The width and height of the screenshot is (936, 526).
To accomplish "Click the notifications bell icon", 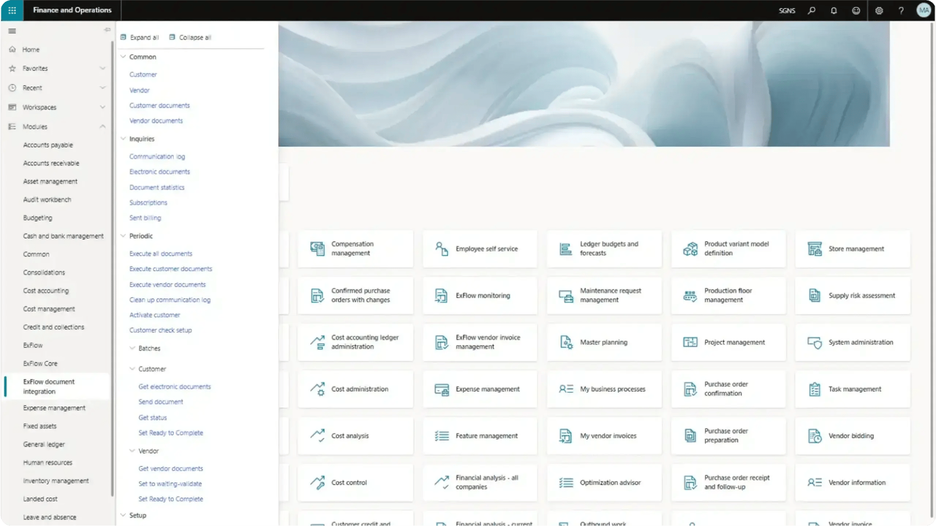I will tap(834, 10).
